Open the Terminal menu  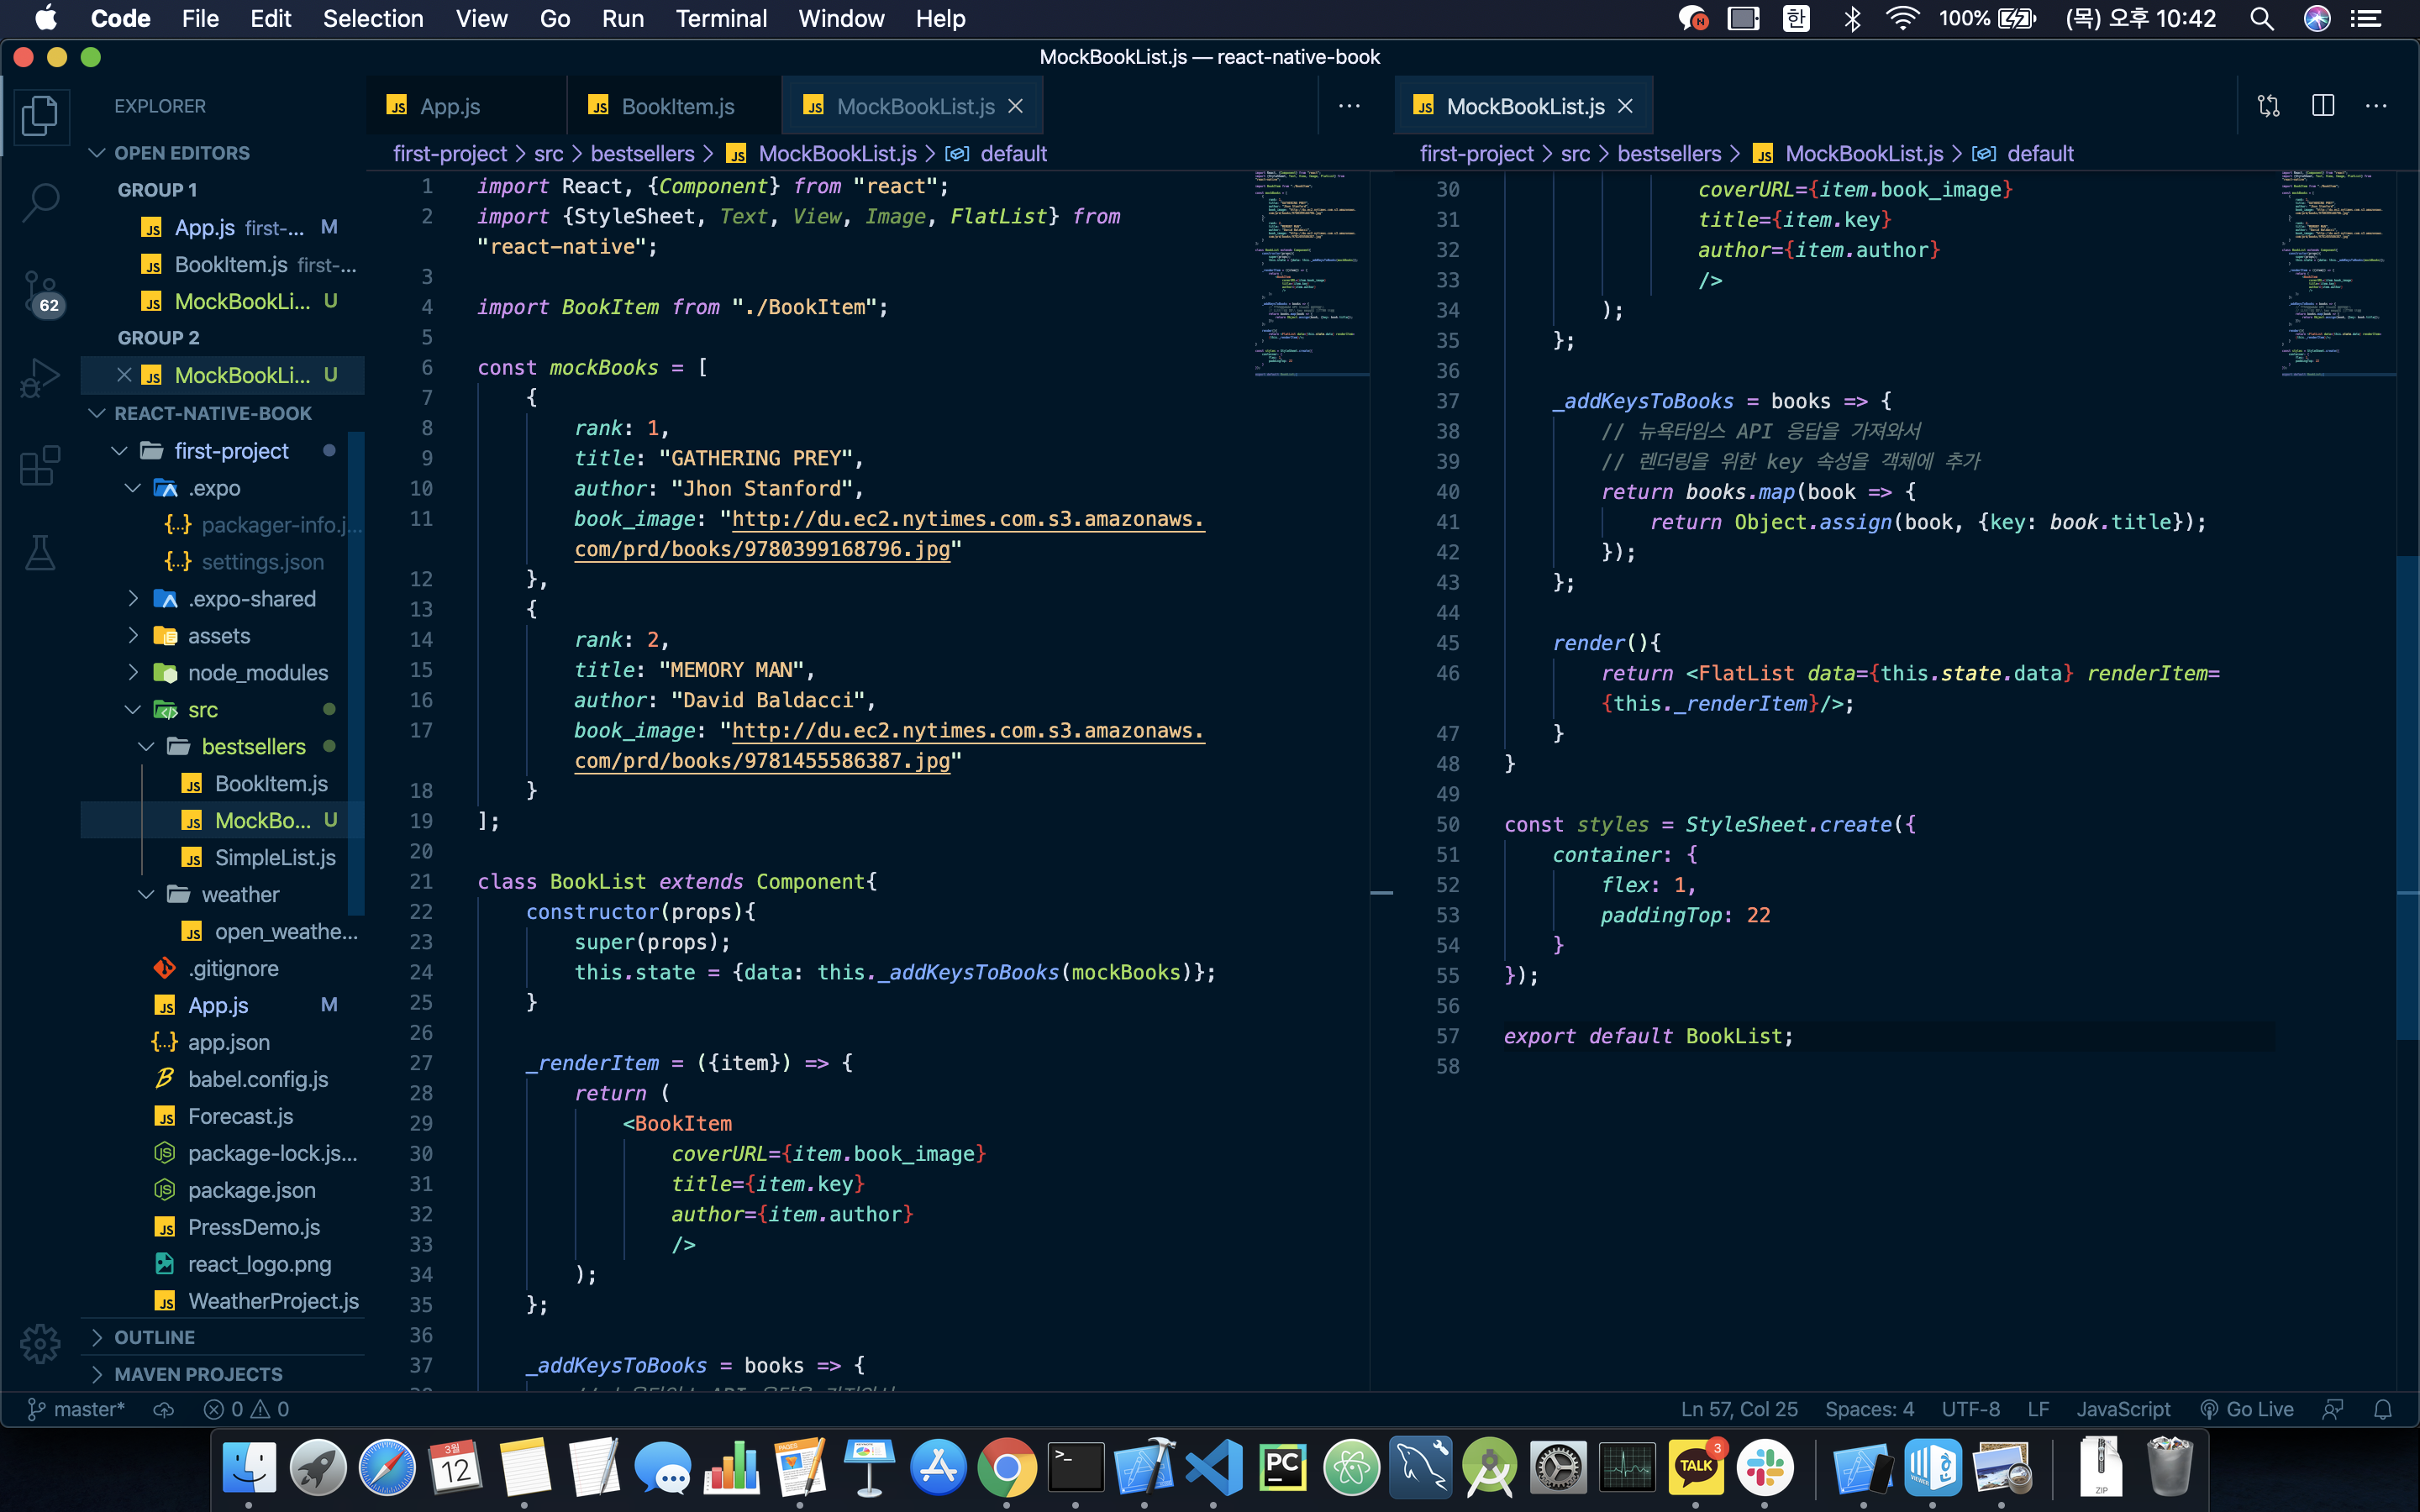pos(720,19)
